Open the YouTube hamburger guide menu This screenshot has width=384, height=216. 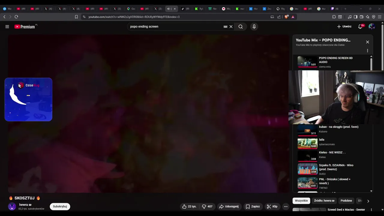coord(7,26)
